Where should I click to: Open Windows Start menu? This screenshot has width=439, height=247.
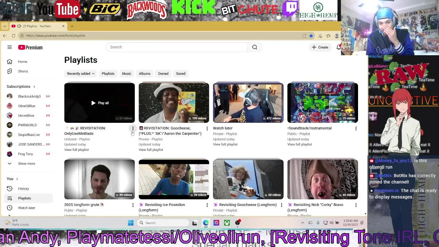click(x=131, y=223)
